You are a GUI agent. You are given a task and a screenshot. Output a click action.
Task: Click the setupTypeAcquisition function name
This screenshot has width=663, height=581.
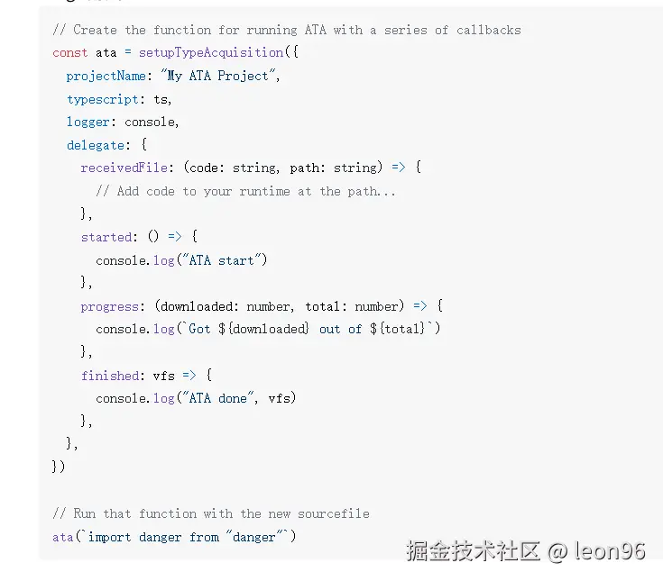click(x=211, y=52)
